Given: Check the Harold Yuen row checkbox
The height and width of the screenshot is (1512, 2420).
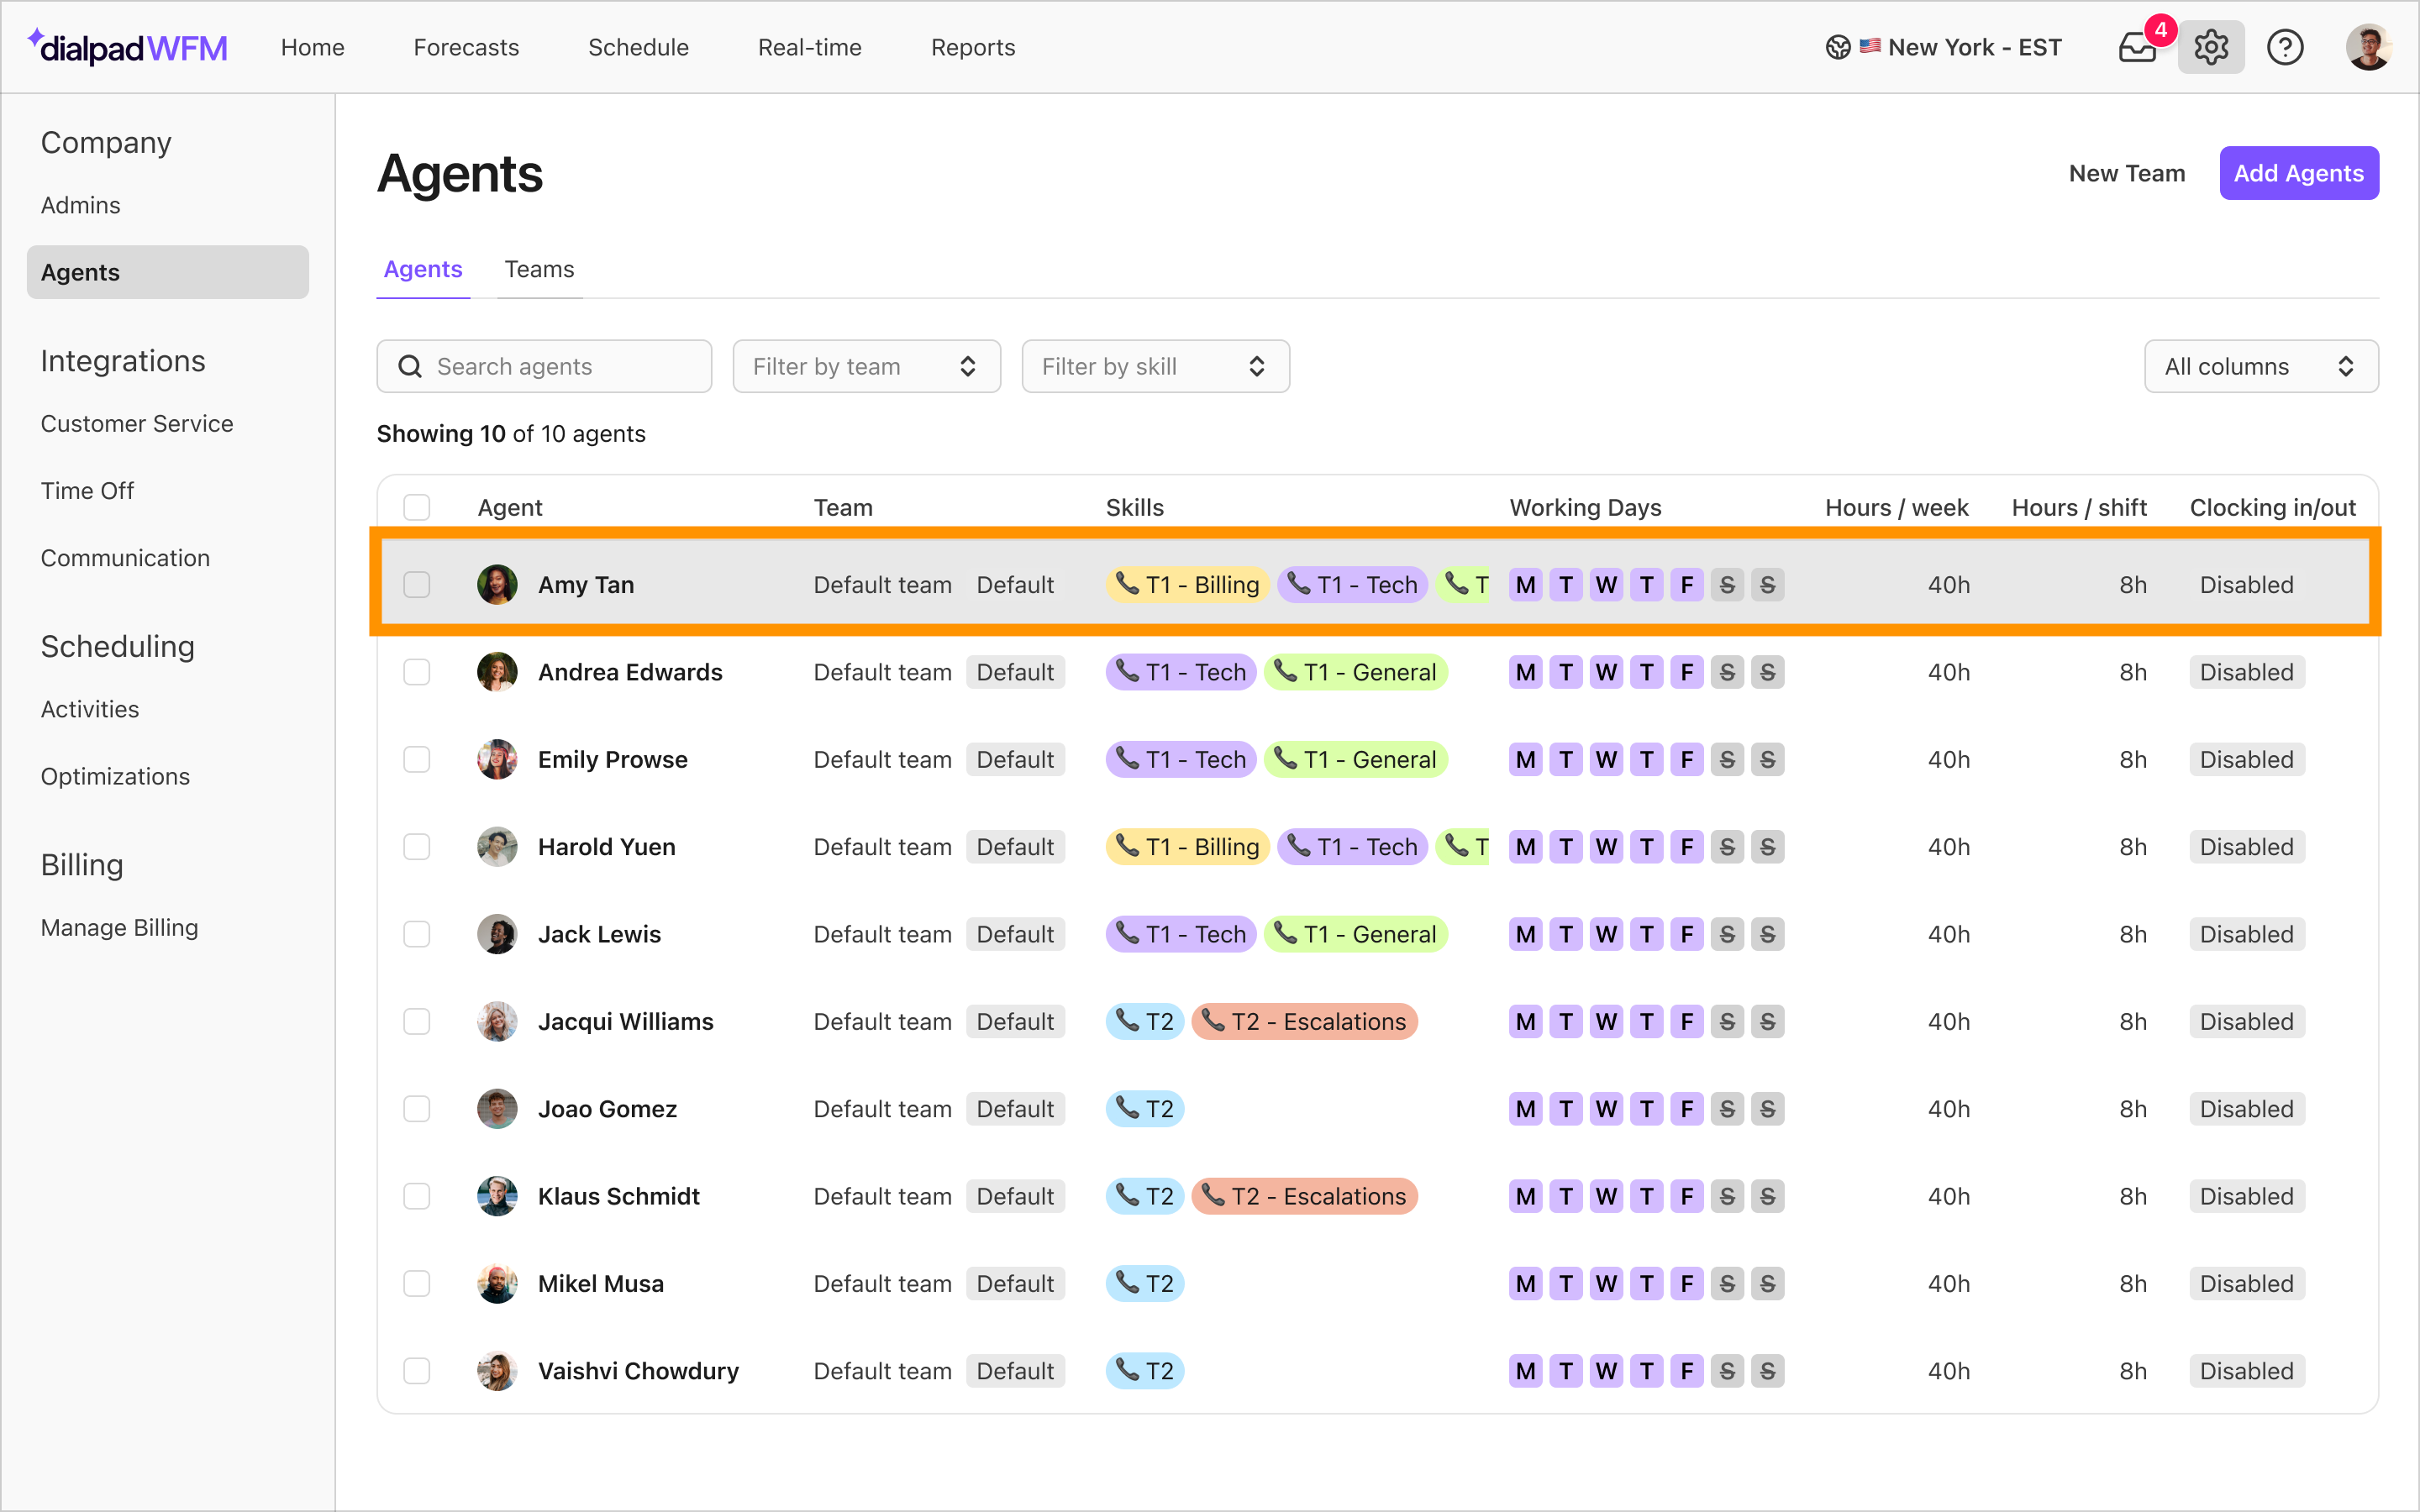Looking at the screenshot, I should [x=417, y=847].
